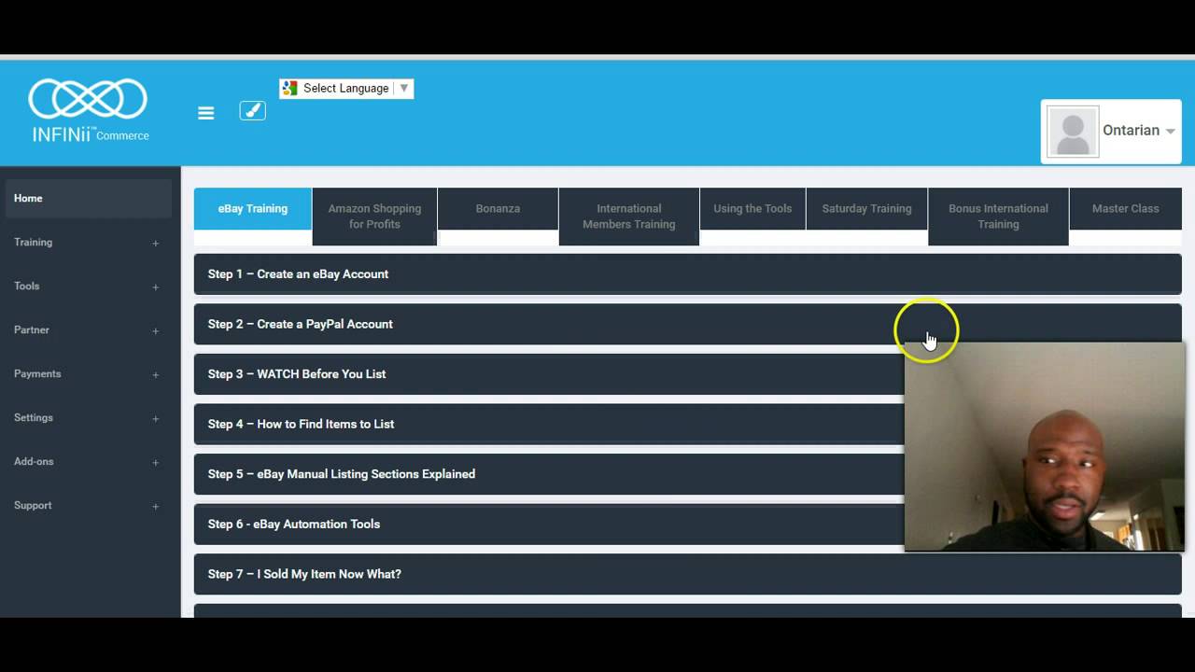Expand Settings with its plus icon
Image resolution: width=1195 pixels, height=672 pixels.
click(x=156, y=418)
